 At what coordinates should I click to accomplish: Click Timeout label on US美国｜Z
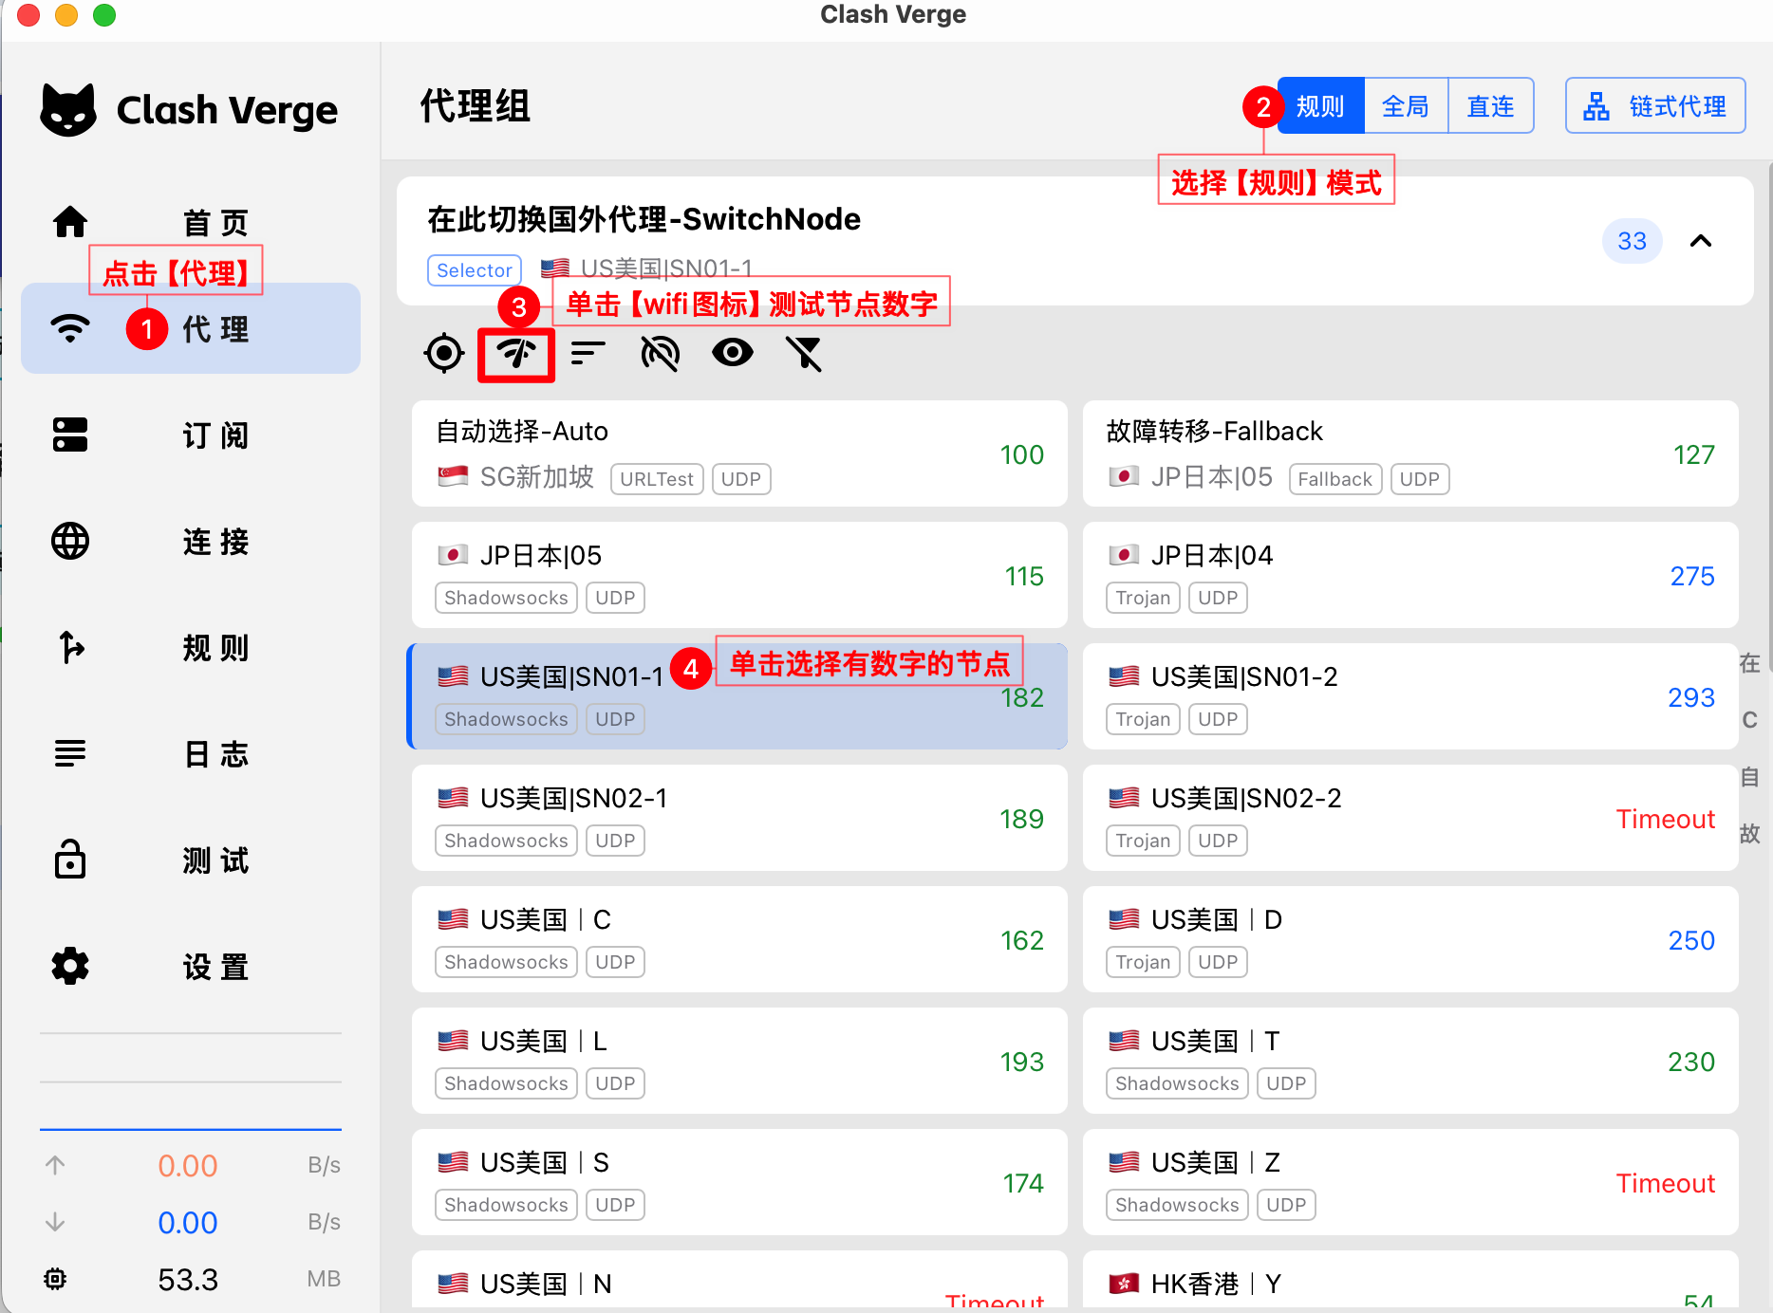coord(1666,1183)
